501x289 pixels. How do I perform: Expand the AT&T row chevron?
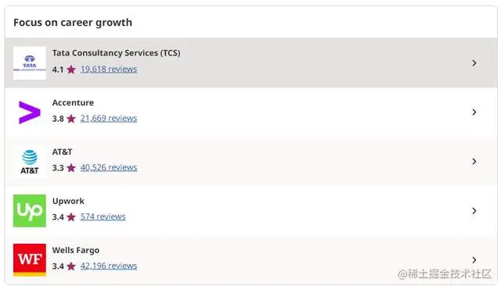pyautogui.click(x=474, y=162)
